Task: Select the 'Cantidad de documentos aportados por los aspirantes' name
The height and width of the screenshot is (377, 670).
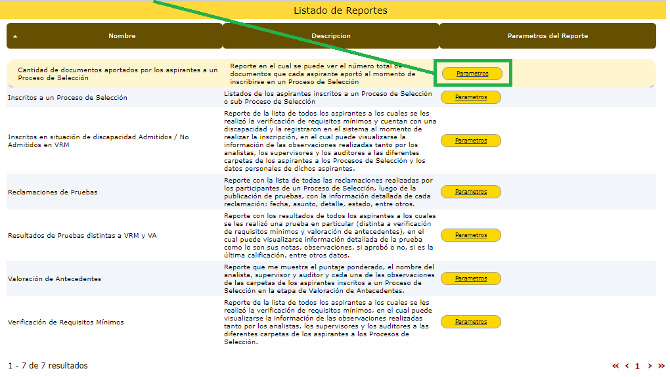Action: [118, 74]
